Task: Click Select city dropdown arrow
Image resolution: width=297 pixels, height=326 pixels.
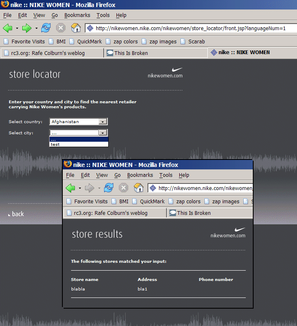Action: click(x=103, y=133)
